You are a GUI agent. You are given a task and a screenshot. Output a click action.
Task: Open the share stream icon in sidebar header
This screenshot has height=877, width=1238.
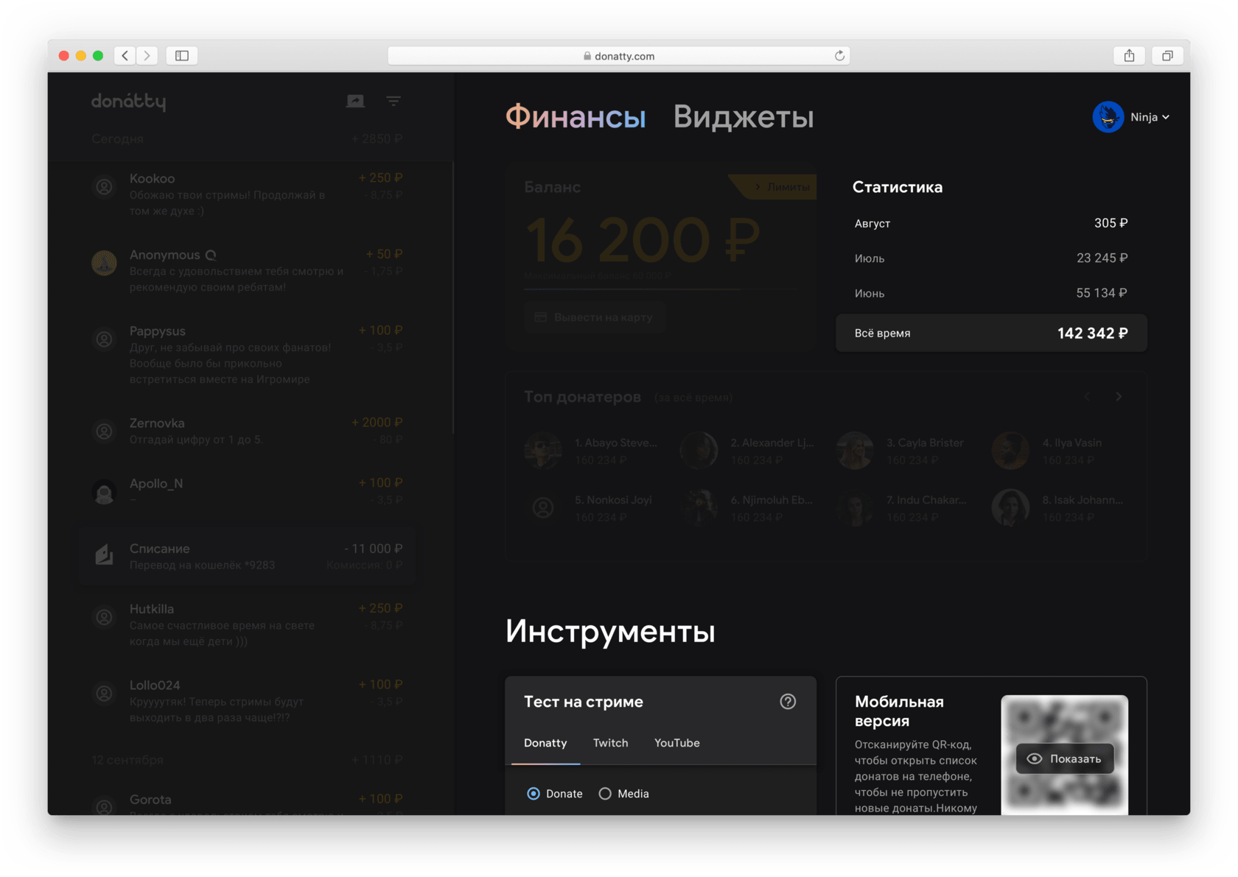pyautogui.click(x=355, y=101)
